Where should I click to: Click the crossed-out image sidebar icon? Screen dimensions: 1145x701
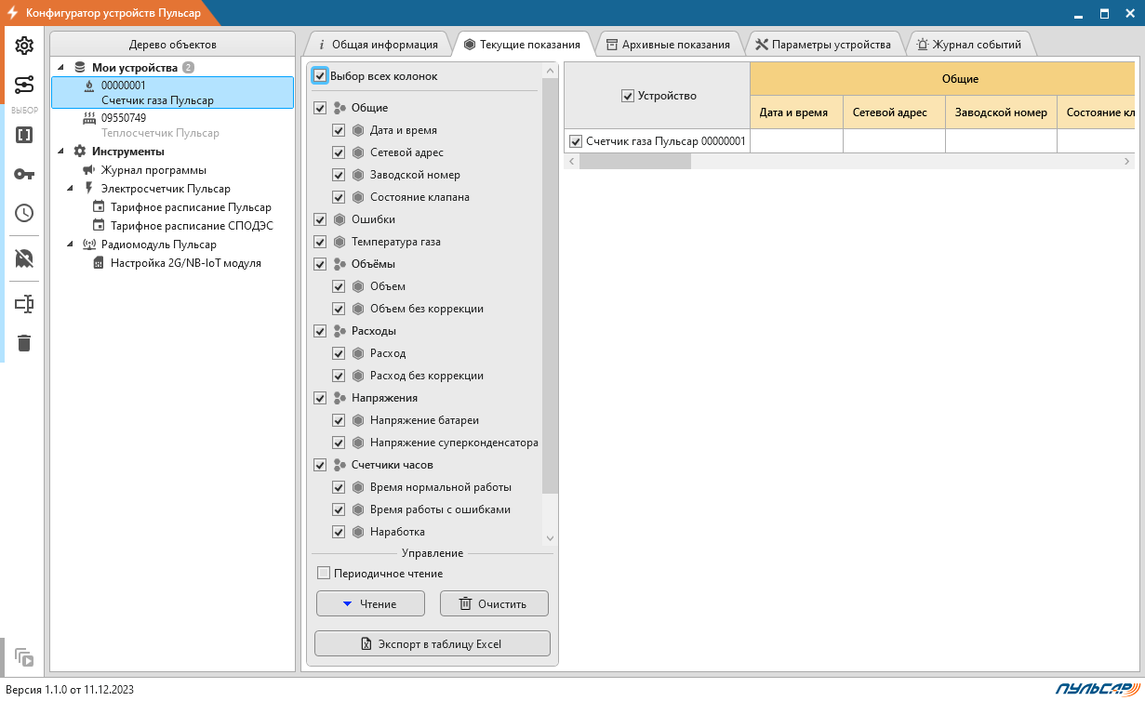coord(24,258)
